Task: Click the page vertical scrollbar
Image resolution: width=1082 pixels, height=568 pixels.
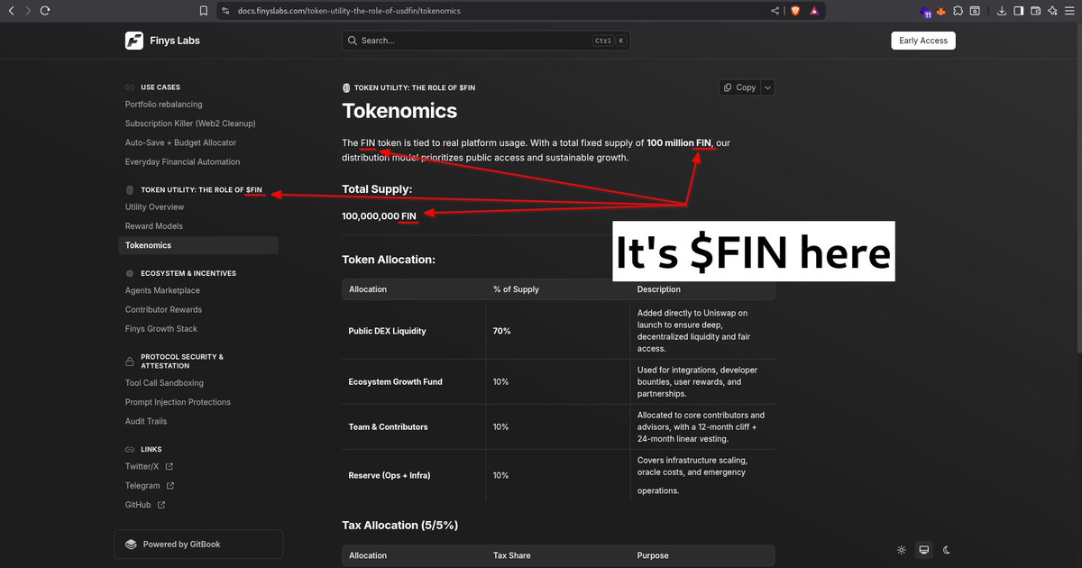Action: 1077,189
